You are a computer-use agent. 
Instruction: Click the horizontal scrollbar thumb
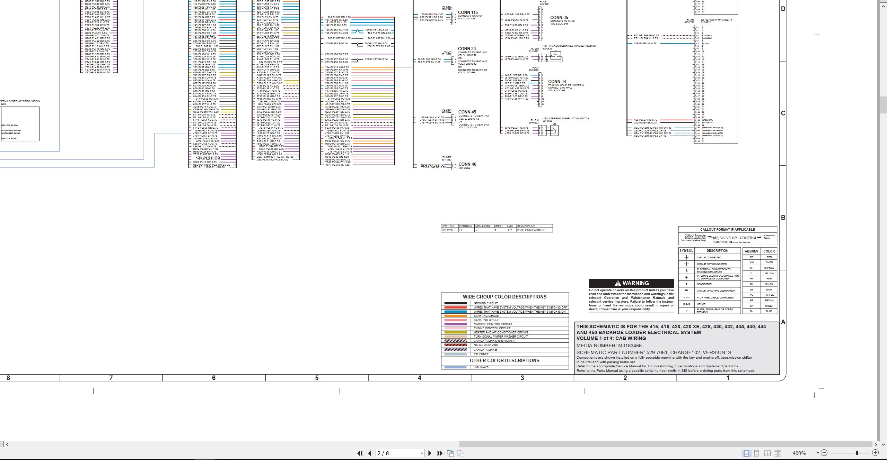coord(665,444)
